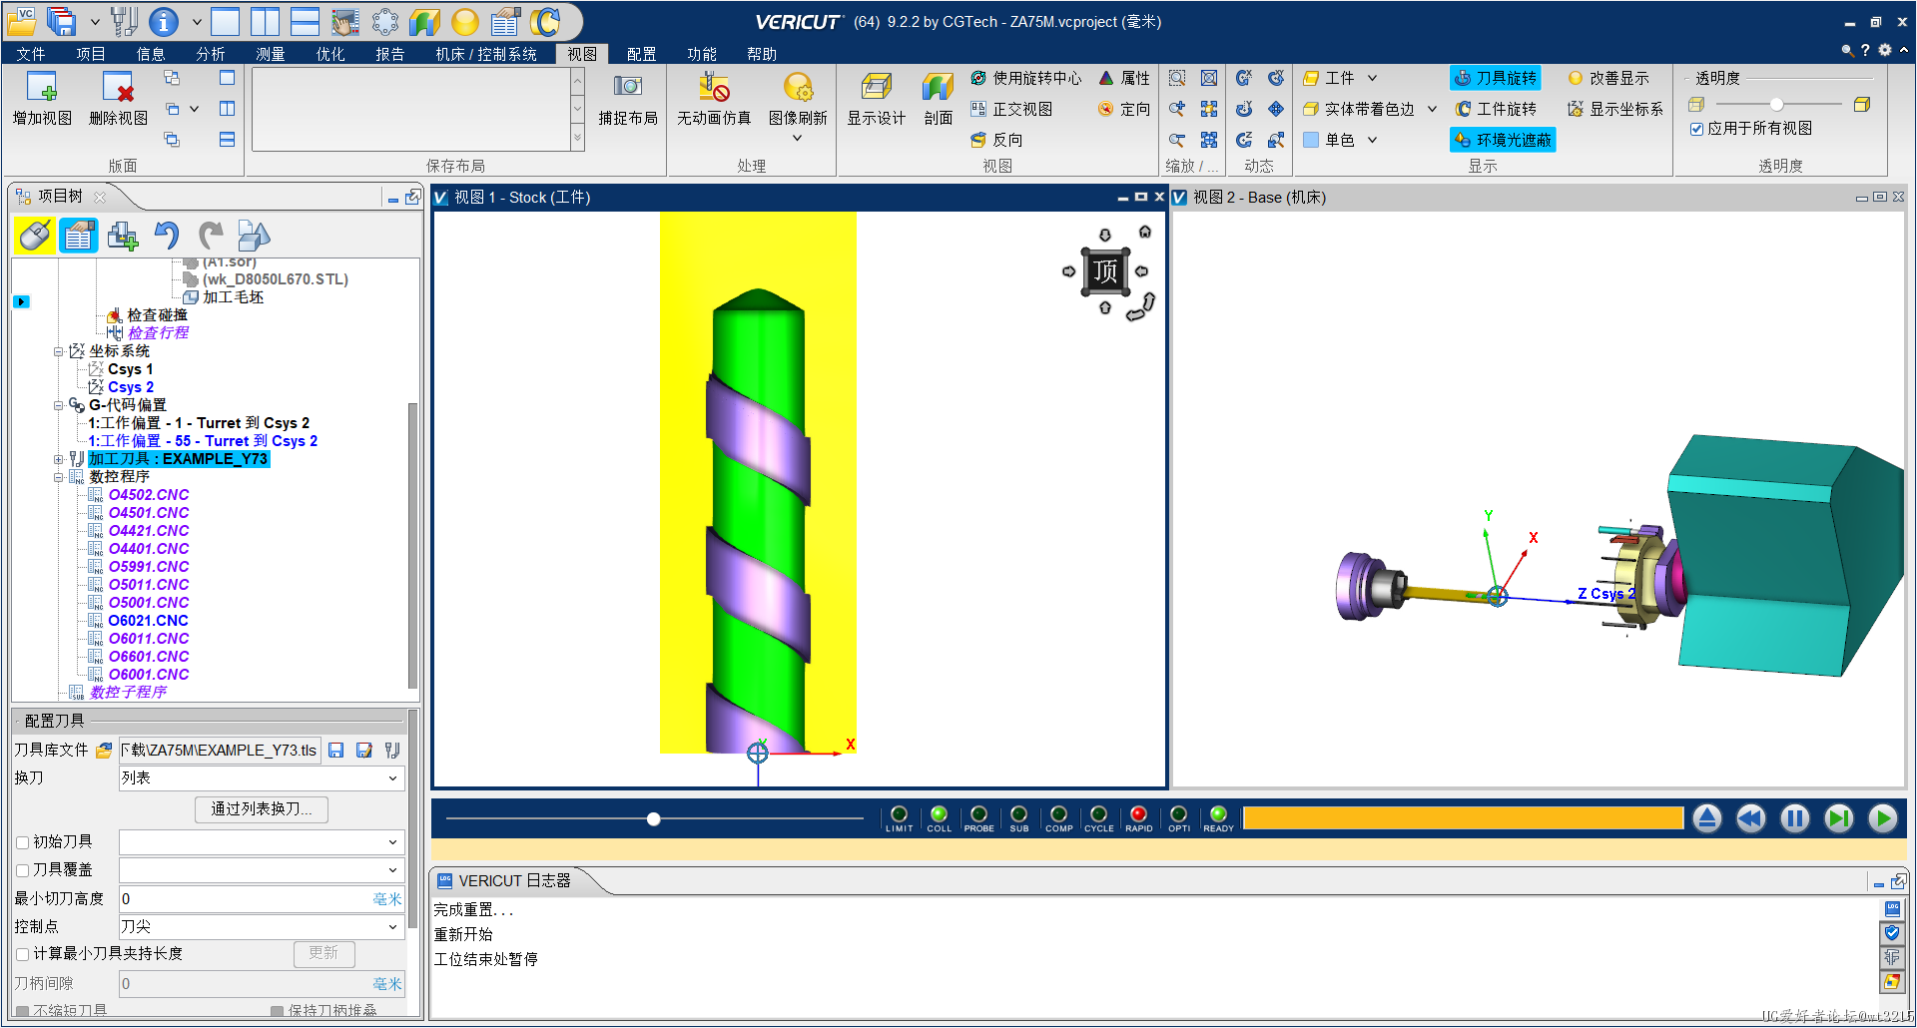Click the COLL status light
The width and height of the screenshot is (1917, 1028).
(939, 814)
